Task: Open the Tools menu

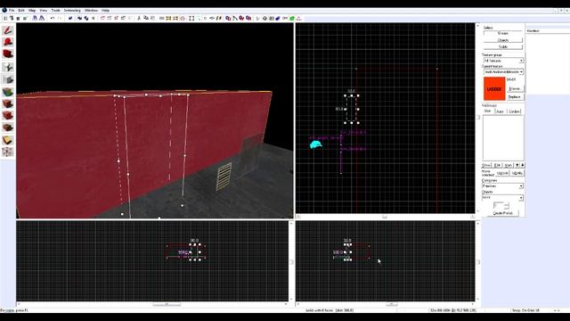Action: (55, 10)
